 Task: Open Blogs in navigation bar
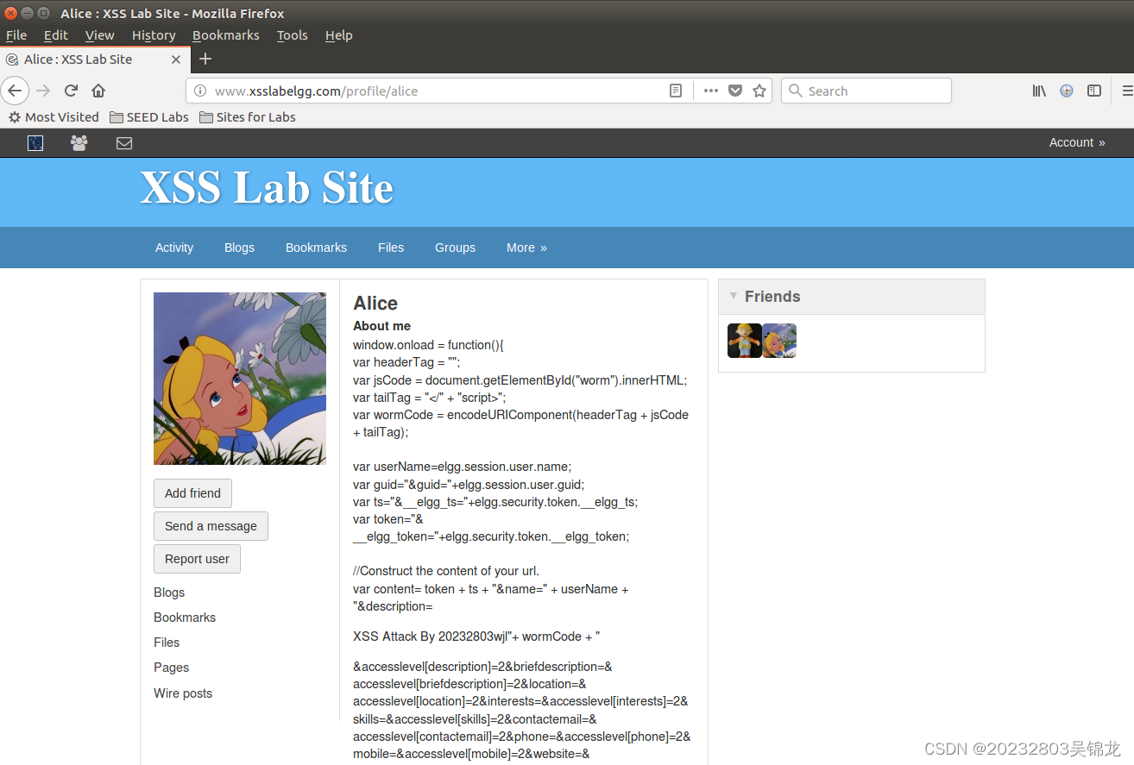pyautogui.click(x=239, y=248)
